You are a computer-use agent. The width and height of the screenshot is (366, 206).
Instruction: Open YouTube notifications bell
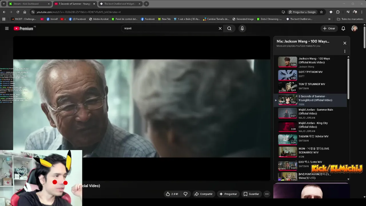pos(343,28)
